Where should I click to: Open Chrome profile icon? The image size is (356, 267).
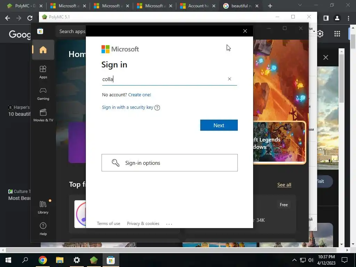(x=337, y=18)
